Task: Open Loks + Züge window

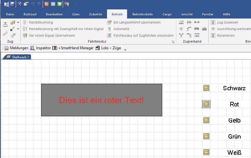Action: click(x=109, y=48)
